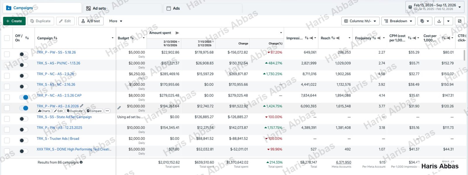Open the Breakdown dropdown
The width and height of the screenshot is (468, 175).
[398, 21]
